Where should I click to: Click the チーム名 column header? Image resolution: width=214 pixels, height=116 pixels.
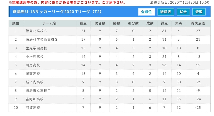50,23
